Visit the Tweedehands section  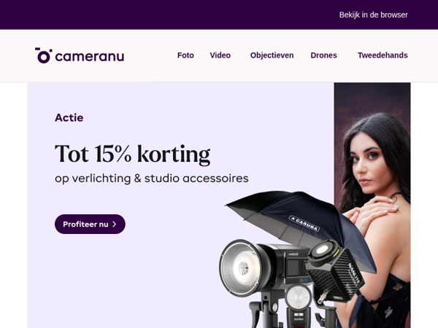(x=383, y=55)
